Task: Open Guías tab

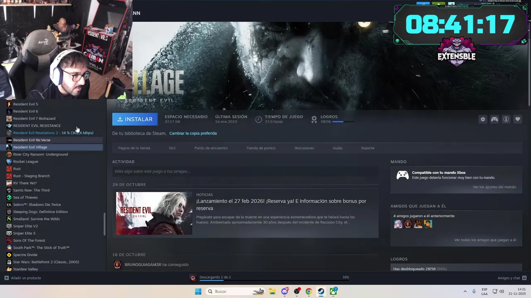Action: pos(338,148)
